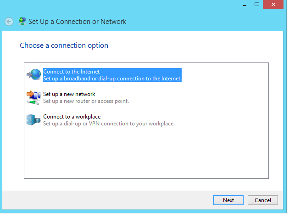The image size is (289, 215).
Task: Click empty space inside the options list box
Action: [146, 154]
